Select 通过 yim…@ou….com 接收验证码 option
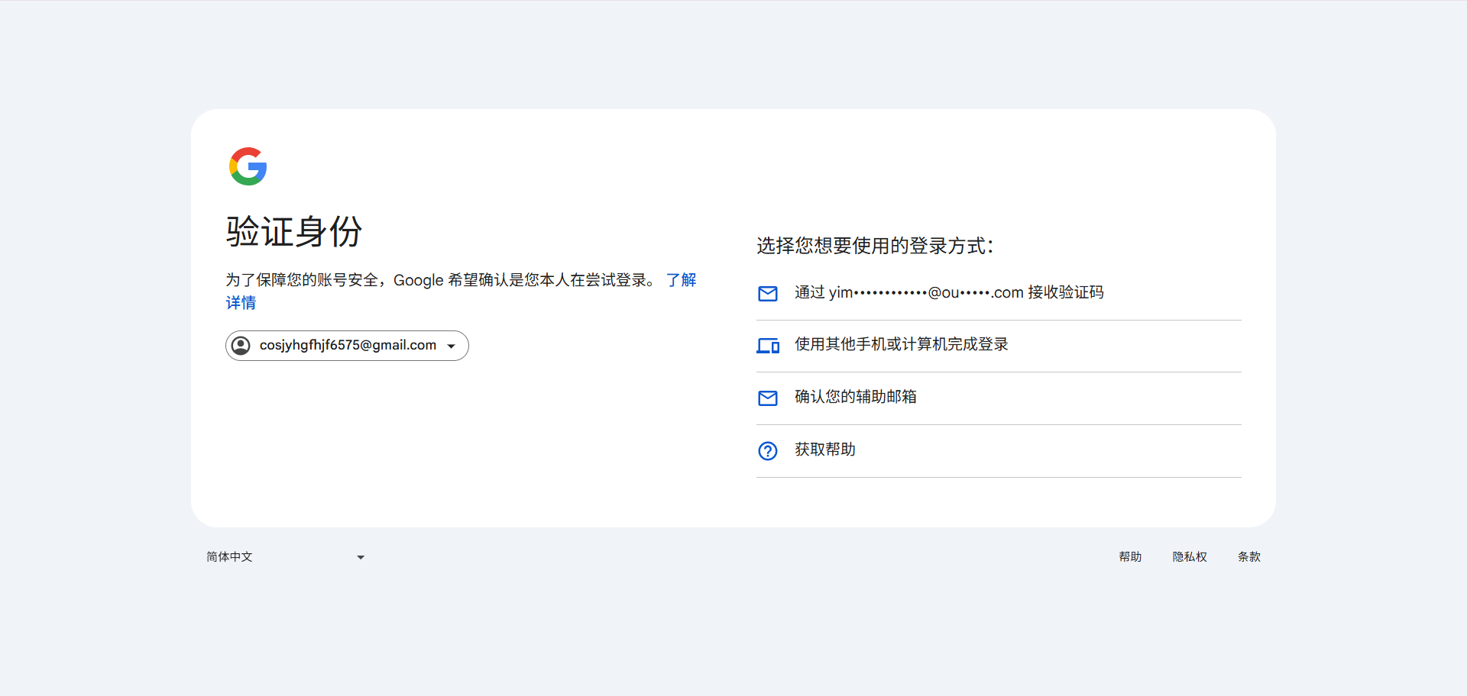Viewport: 1467px width, 696px height. 948,293
